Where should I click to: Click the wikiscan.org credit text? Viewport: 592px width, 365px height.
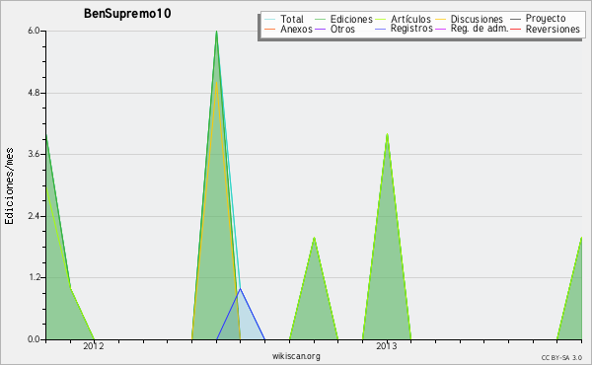pyautogui.click(x=296, y=356)
